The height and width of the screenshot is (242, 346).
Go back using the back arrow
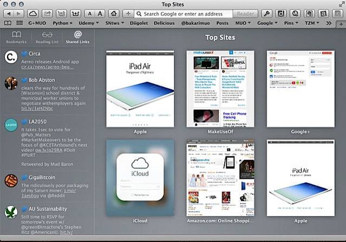9,14
